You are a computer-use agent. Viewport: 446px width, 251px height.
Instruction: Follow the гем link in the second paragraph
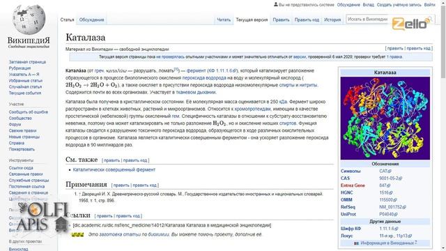click(x=176, y=116)
